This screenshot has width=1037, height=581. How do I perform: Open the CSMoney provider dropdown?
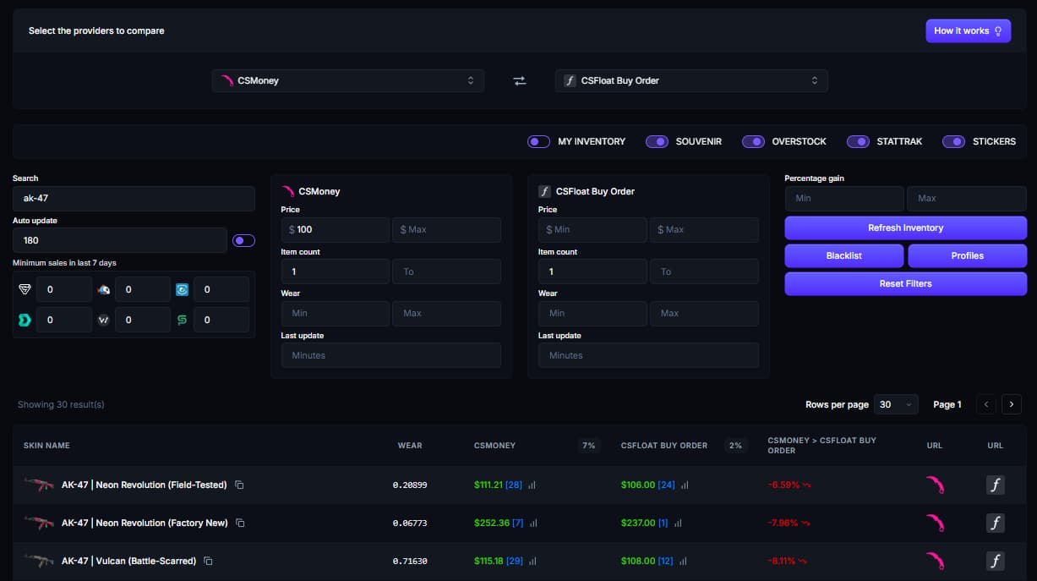point(348,80)
